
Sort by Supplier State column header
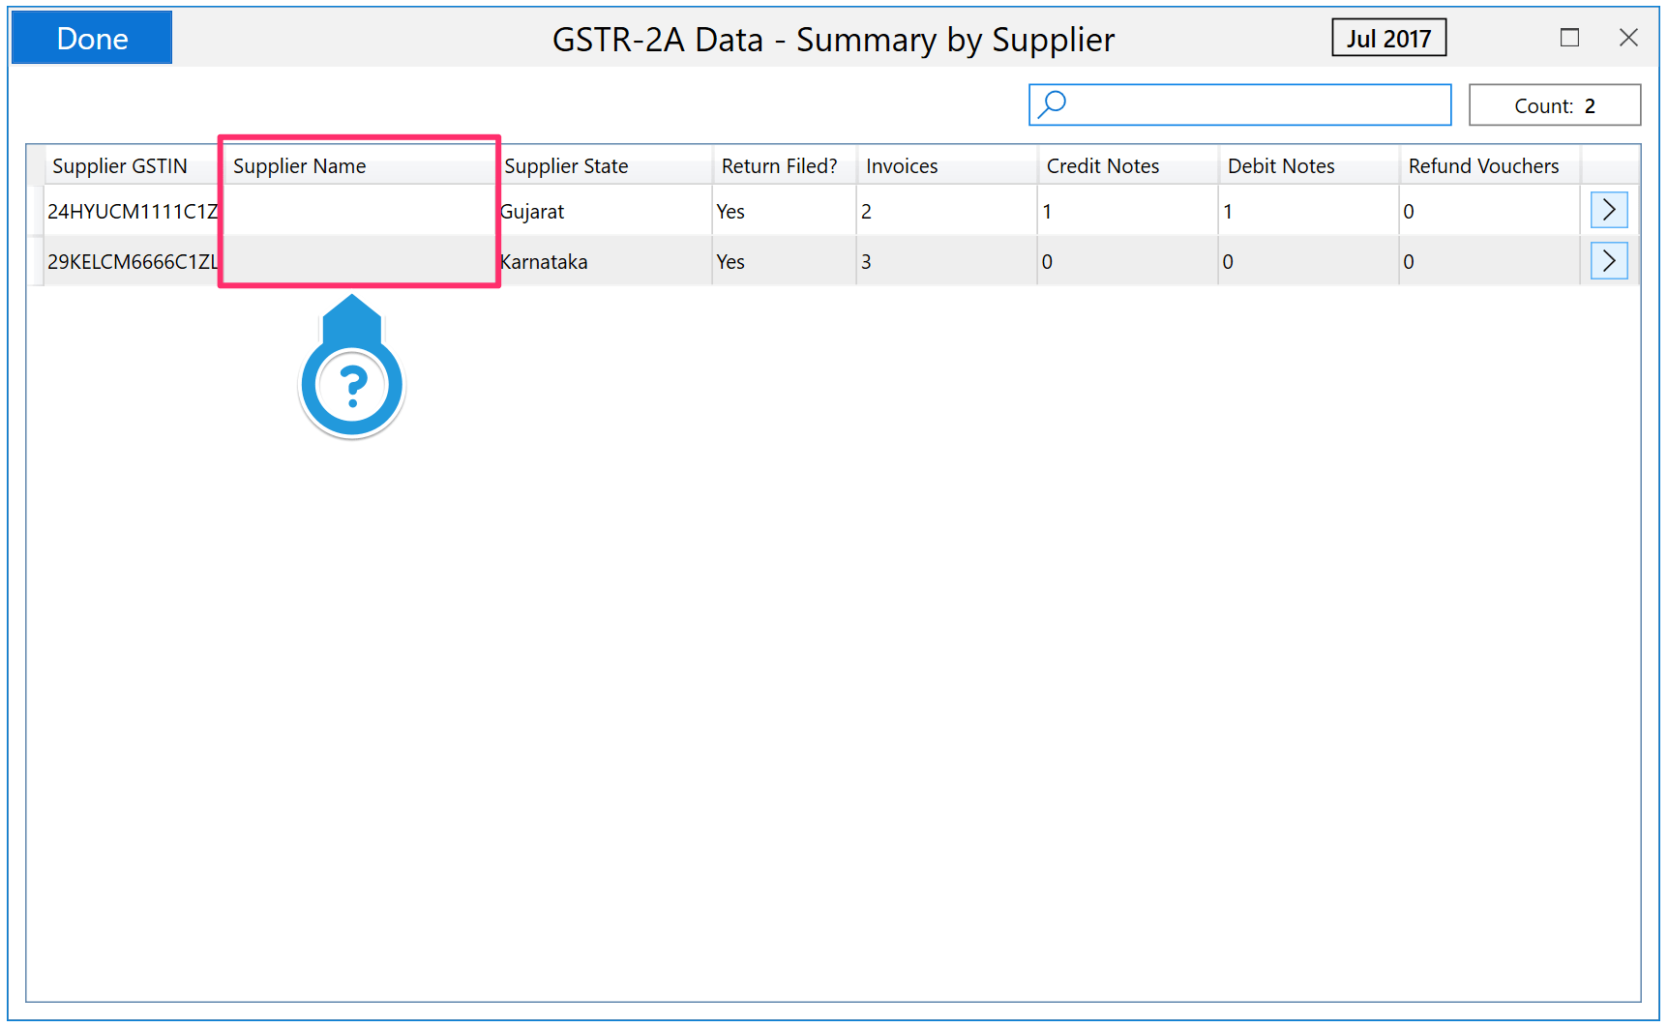[566, 166]
